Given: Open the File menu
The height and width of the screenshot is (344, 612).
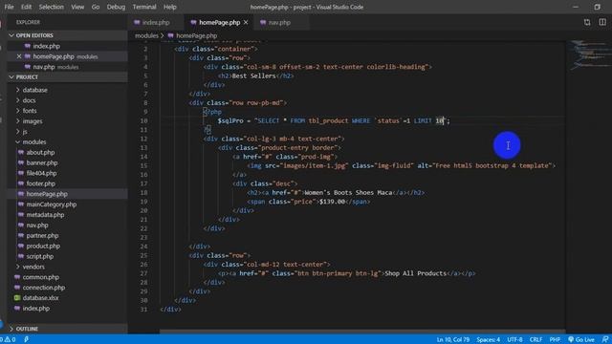Looking at the screenshot, I should point(9,7).
